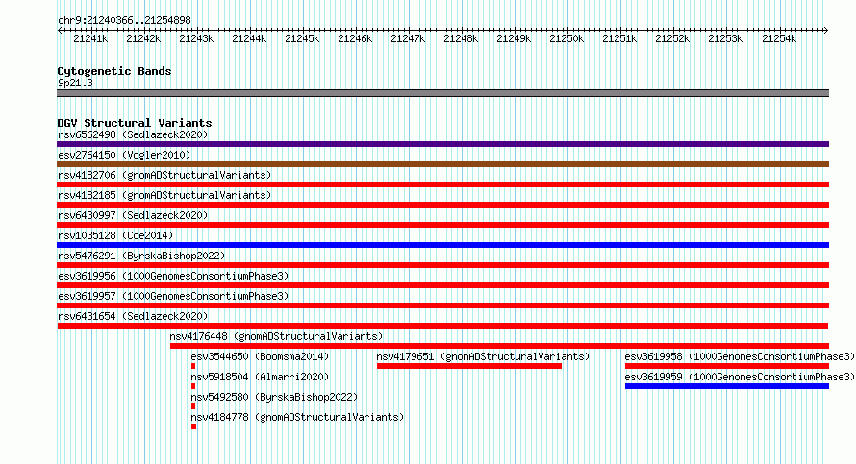Click the 21241k ruler tick label

click(x=90, y=38)
